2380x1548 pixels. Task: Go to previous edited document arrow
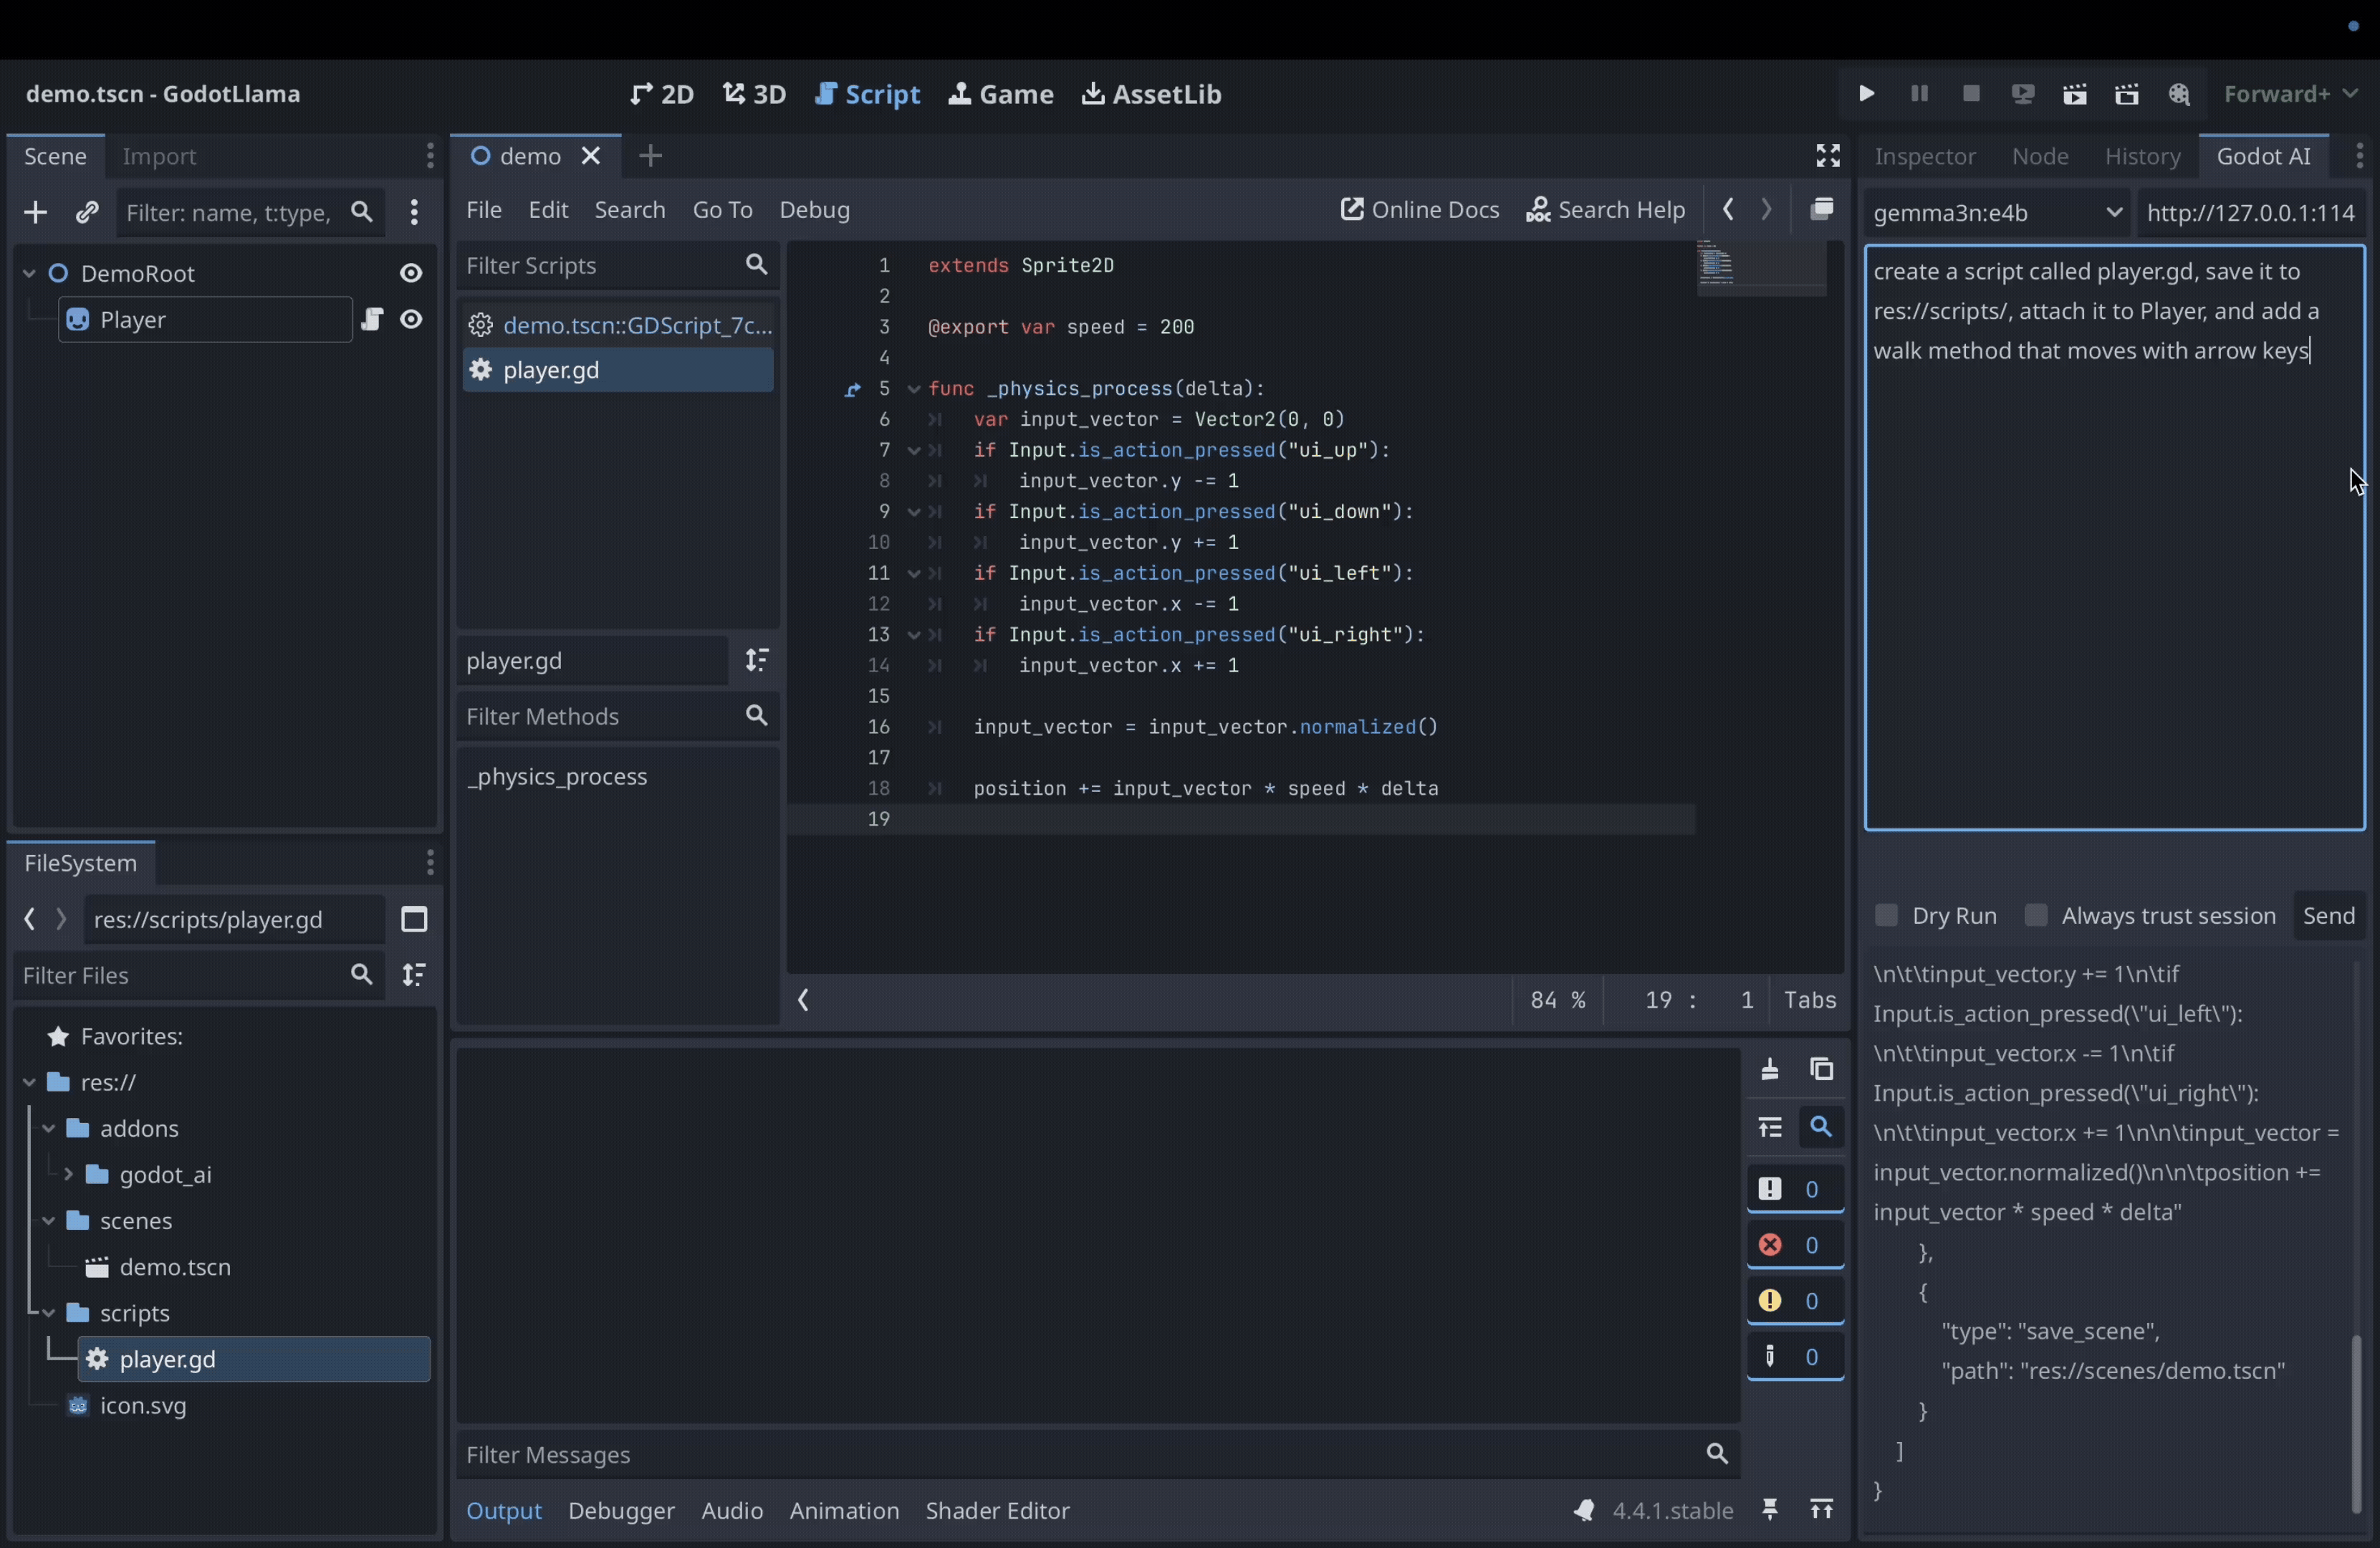[x=1728, y=210]
